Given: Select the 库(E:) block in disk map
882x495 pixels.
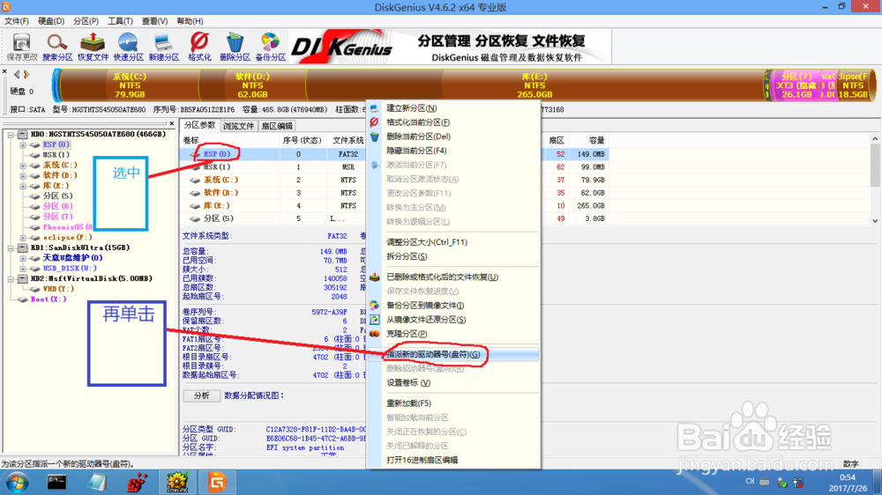Looking at the screenshot, I should [x=534, y=85].
